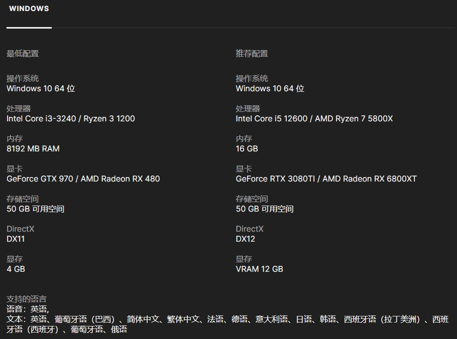Click minimum OS value Windows 10 64 位
Screen dimensions: 457x339
pos(41,88)
